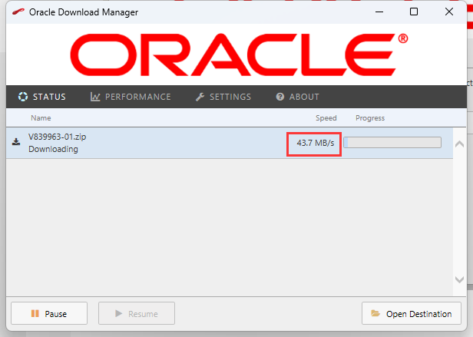
Task: Click the scroll down arrow in download list
Action: 459,279
